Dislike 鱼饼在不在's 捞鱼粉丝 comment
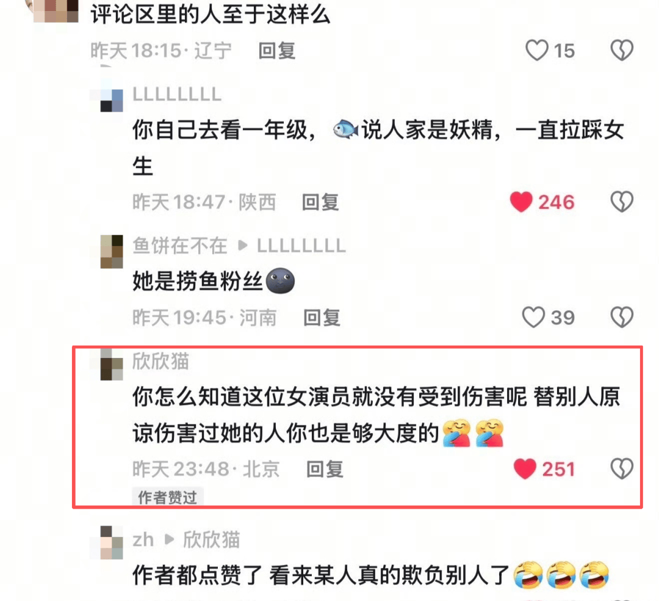Viewport: 659px width, 601px height. click(x=622, y=317)
